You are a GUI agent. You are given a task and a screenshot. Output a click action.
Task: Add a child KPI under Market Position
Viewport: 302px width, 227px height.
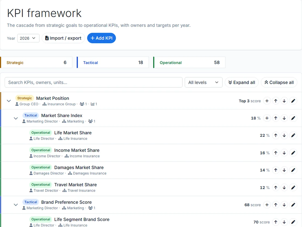coord(267,101)
